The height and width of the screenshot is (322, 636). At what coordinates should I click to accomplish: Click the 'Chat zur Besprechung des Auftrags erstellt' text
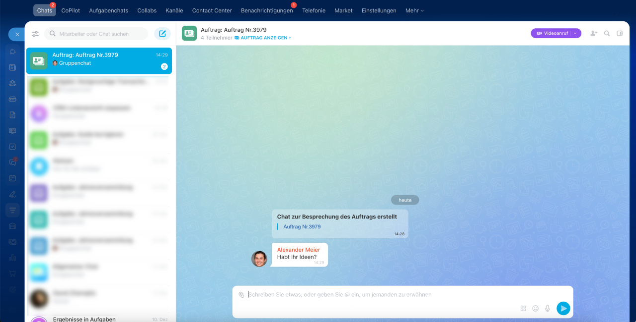[337, 216]
